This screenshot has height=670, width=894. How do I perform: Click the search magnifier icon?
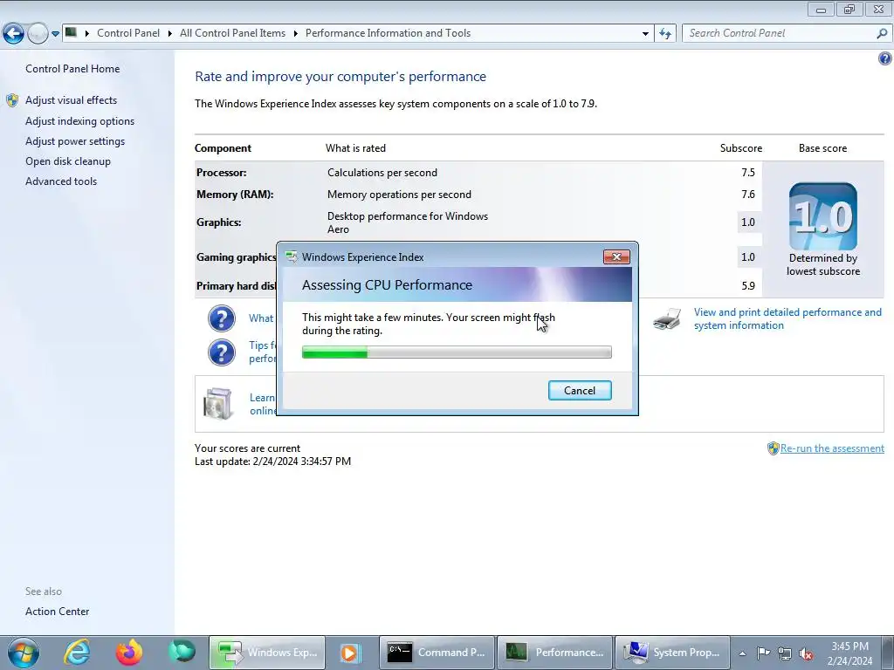point(882,34)
